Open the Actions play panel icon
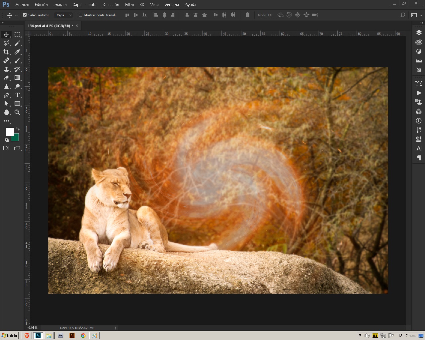Screen dimensions: 425x340 [x=419, y=93]
